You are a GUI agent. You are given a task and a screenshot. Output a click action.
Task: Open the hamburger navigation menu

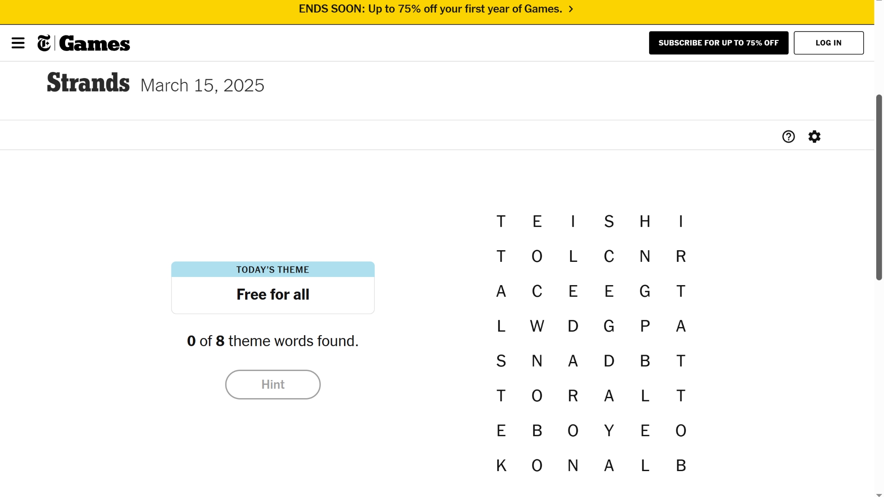coord(18,43)
